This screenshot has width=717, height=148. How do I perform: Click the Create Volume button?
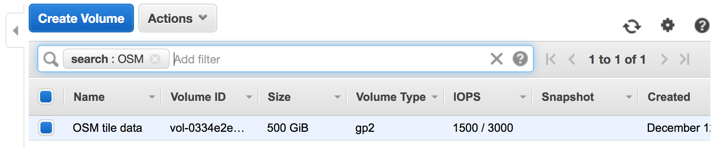coord(81,18)
